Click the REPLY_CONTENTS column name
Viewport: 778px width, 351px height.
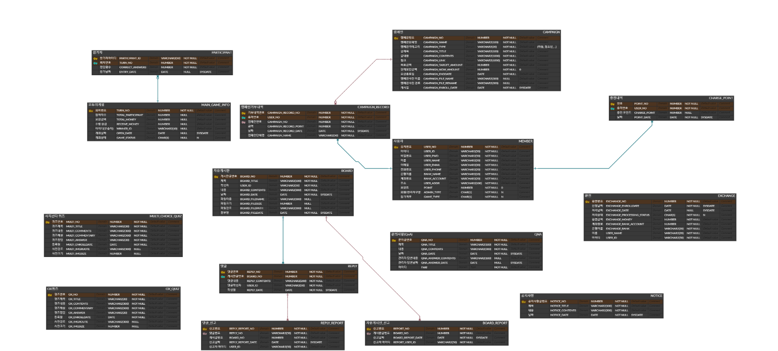[x=259, y=281]
